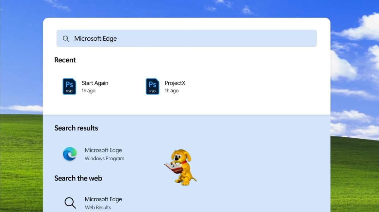Click the Search results section heading
Image resolution: width=379 pixels, height=212 pixels.
(x=76, y=128)
